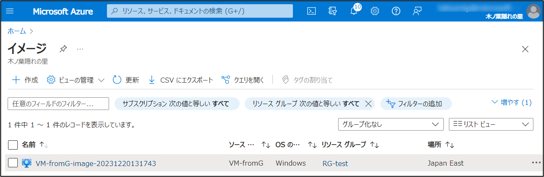Screen dimensions: 544x177
Task: Sort by リソース グループ column
Action: (x=350, y=145)
